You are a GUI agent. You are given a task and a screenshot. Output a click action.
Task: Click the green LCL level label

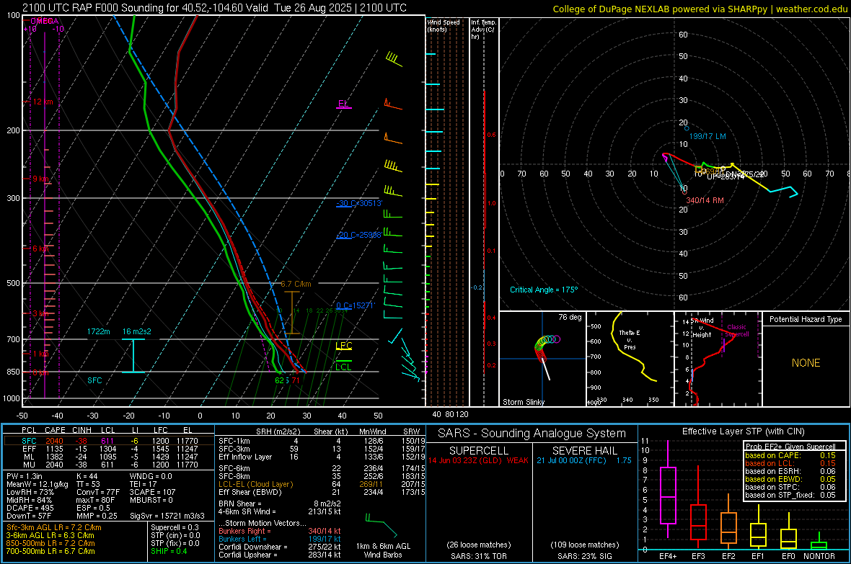coord(343,367)
